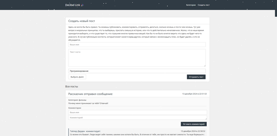Select the Категория: фильмы label
This screenshot has height=136, width=277.
(x=77, y=100)
